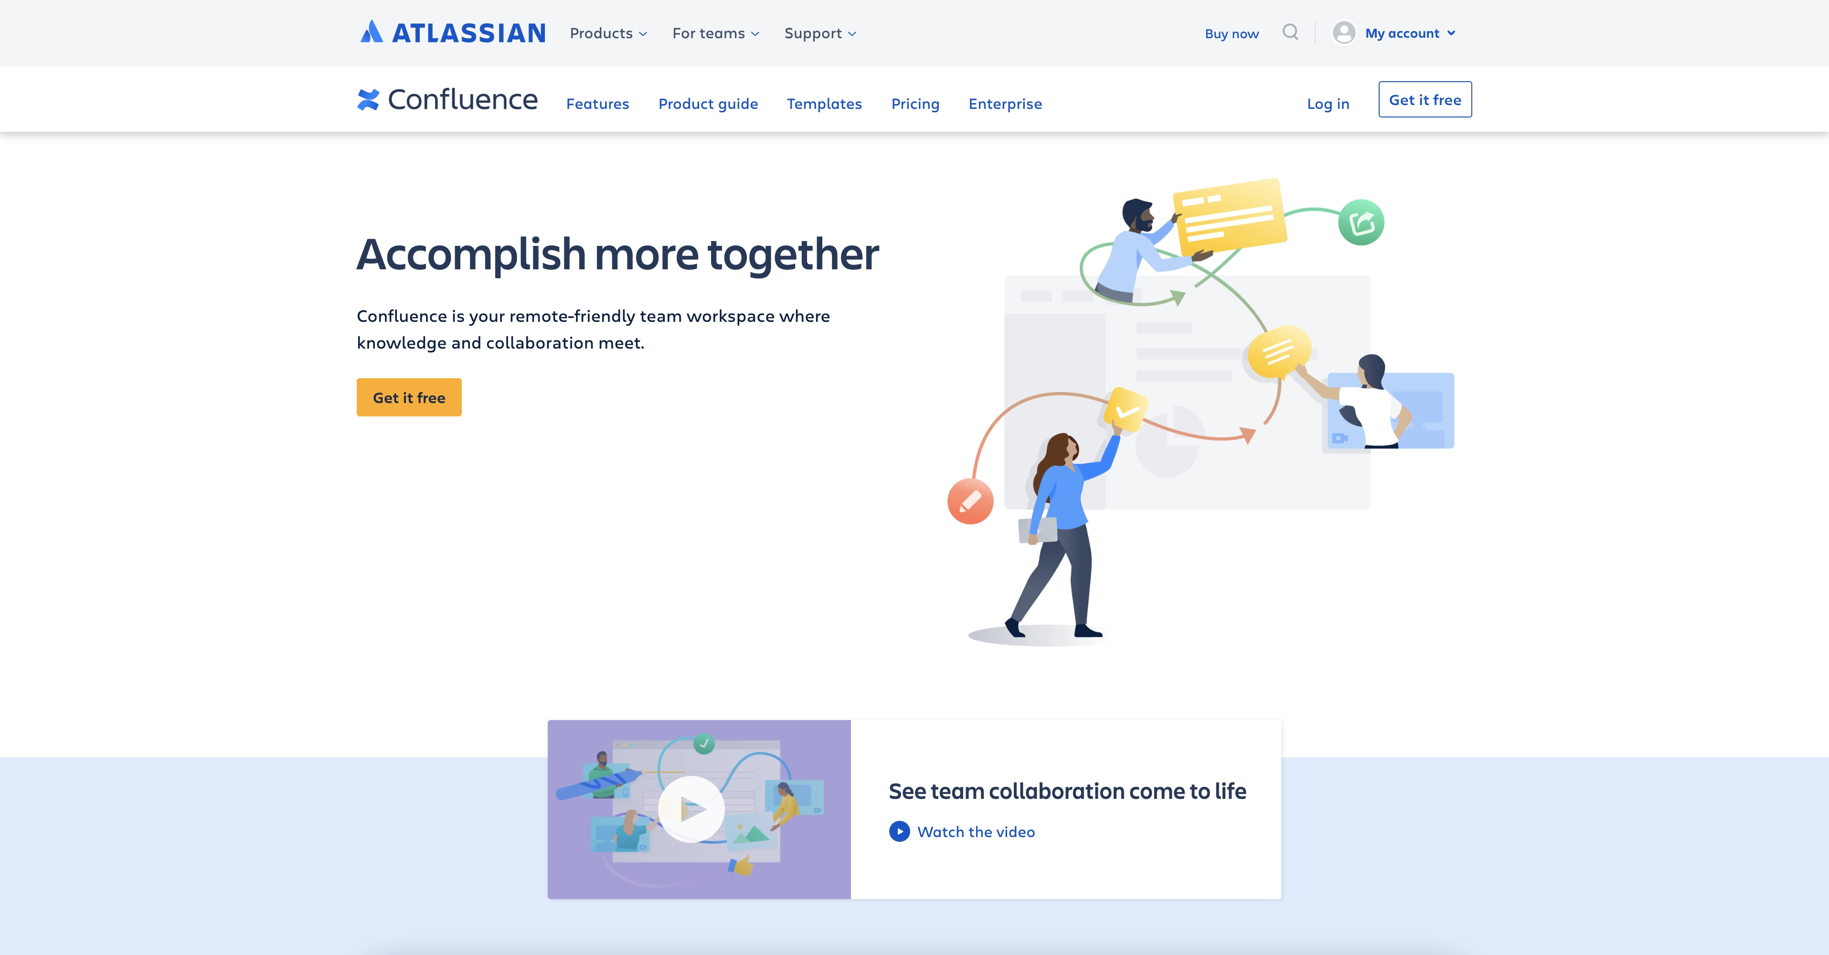
Task: Click the search magnifying glass icon
Action: point(1291,32)
